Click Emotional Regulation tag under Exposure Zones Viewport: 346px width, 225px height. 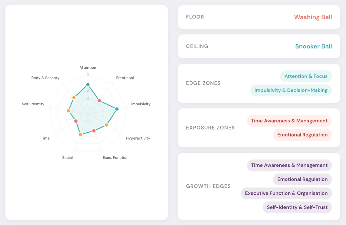pos(302,135)
